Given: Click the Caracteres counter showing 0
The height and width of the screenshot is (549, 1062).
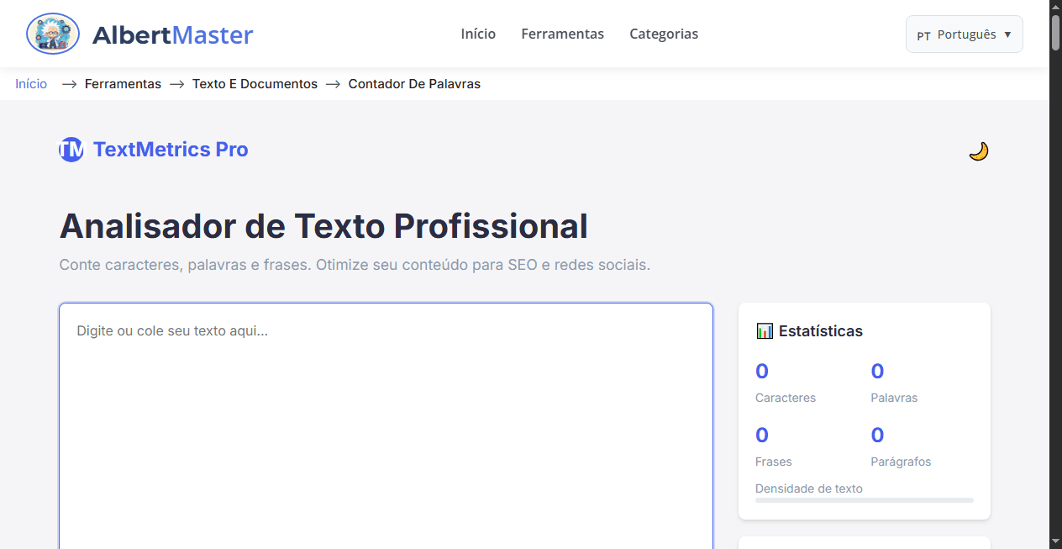Looking at the screenshot, I should tap(761, 371).
